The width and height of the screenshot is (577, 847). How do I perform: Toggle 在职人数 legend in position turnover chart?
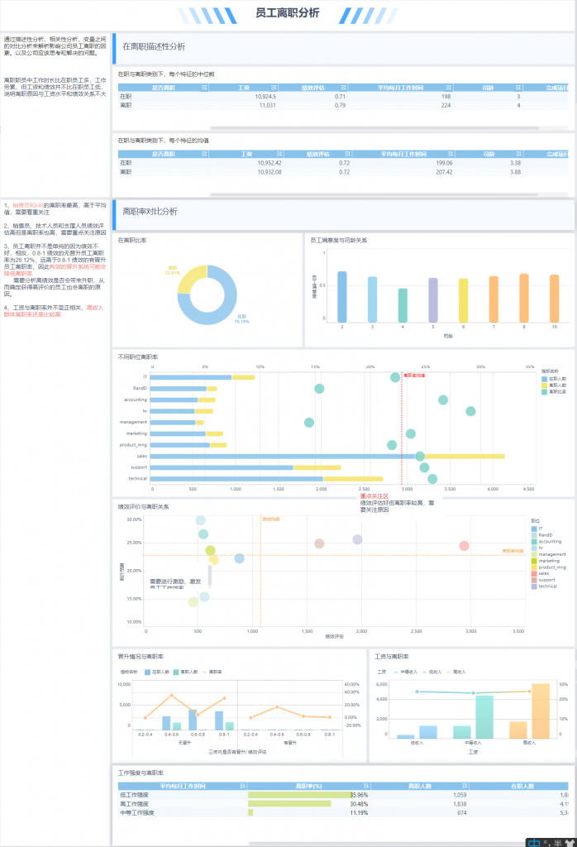coord(554,379)
